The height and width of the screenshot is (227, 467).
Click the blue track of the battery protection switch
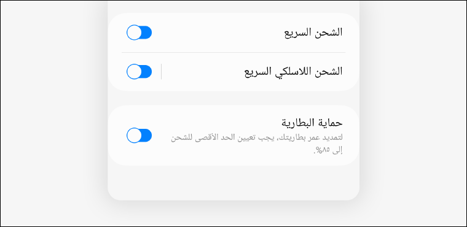tap(146, 136)
